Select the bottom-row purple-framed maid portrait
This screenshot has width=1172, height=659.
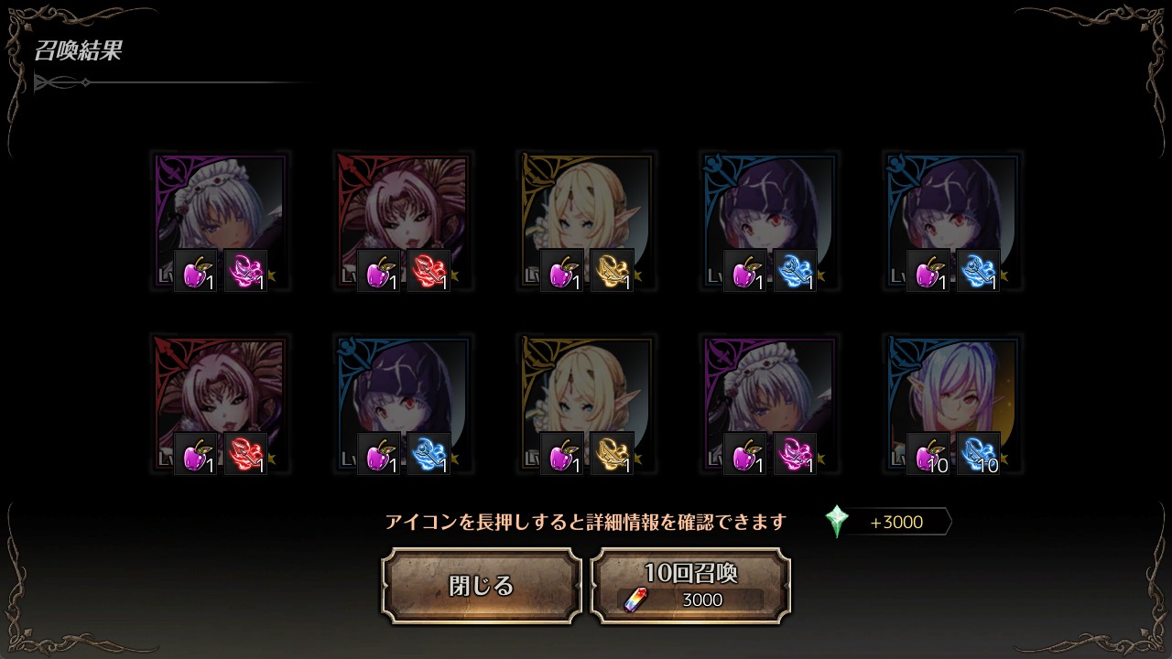pyautogui.click(x=769, y=404)
